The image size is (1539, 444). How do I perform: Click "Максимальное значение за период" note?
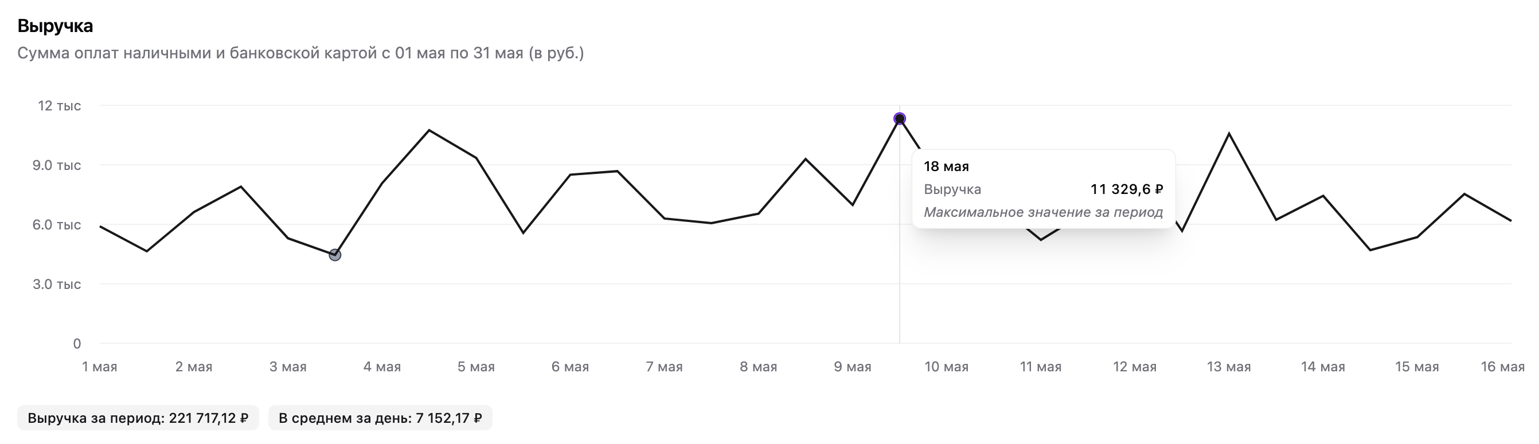[x=1043, y=212]
